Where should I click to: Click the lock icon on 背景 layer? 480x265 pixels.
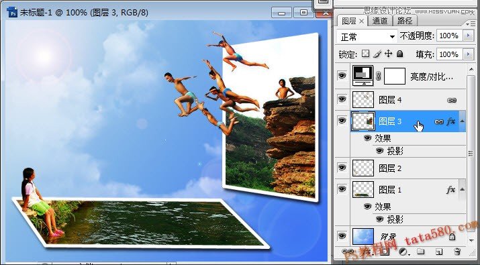(x=452, y=237)
